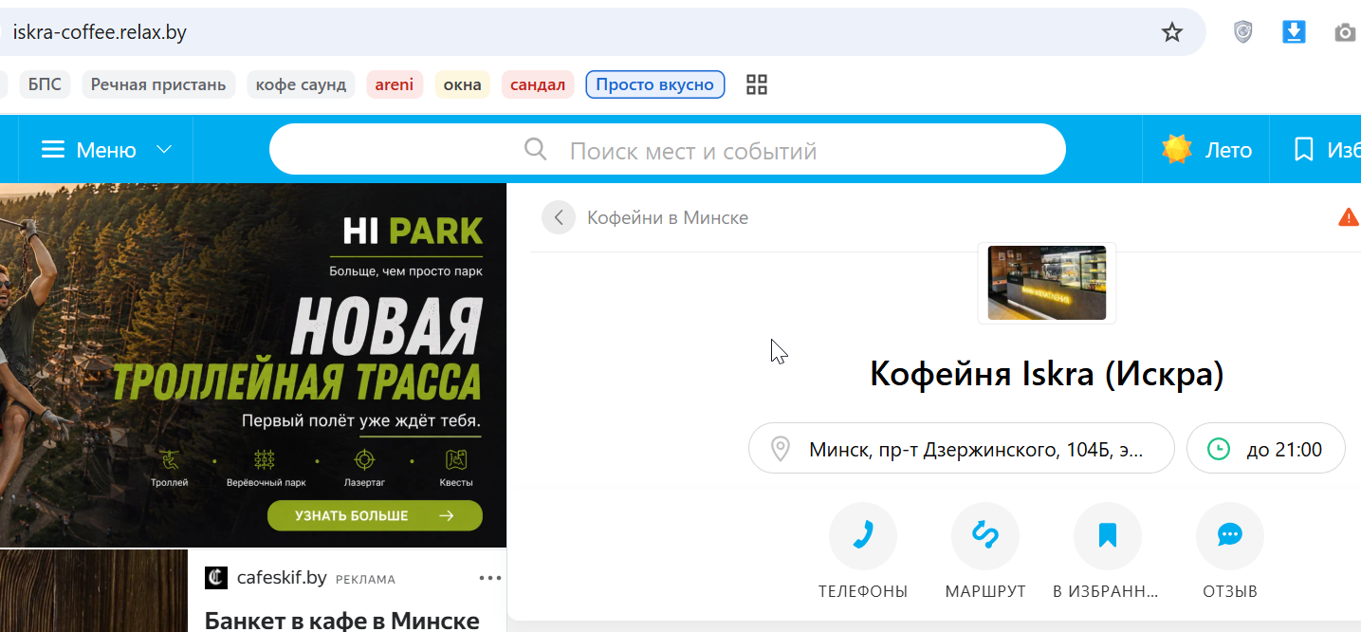This screenshot has width=1361, height=632.
Task: Click the ТЕЛЕФОНЫ phone icon
Action: [x=863, y=536]
